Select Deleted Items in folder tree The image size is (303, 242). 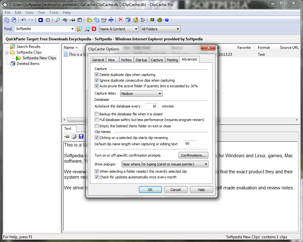(28, 64)
